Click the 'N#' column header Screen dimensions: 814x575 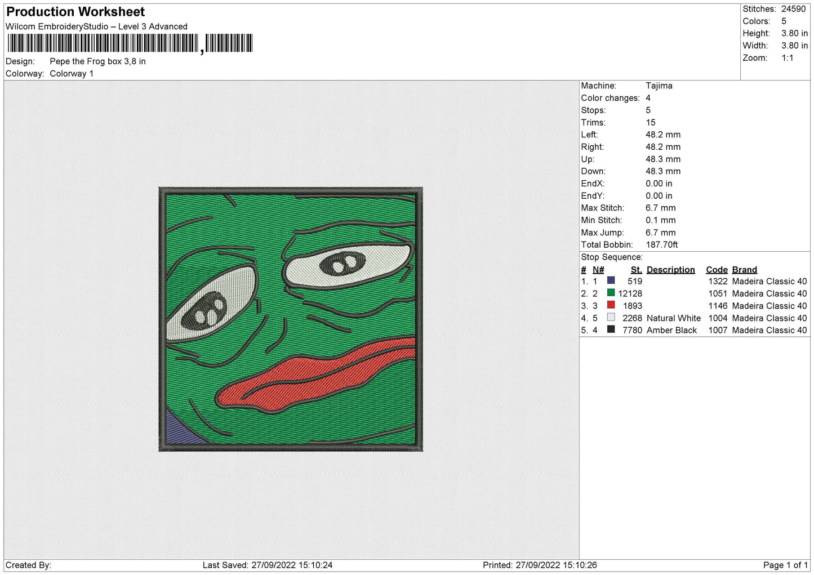pyautogui.click(x=598, y=270)
